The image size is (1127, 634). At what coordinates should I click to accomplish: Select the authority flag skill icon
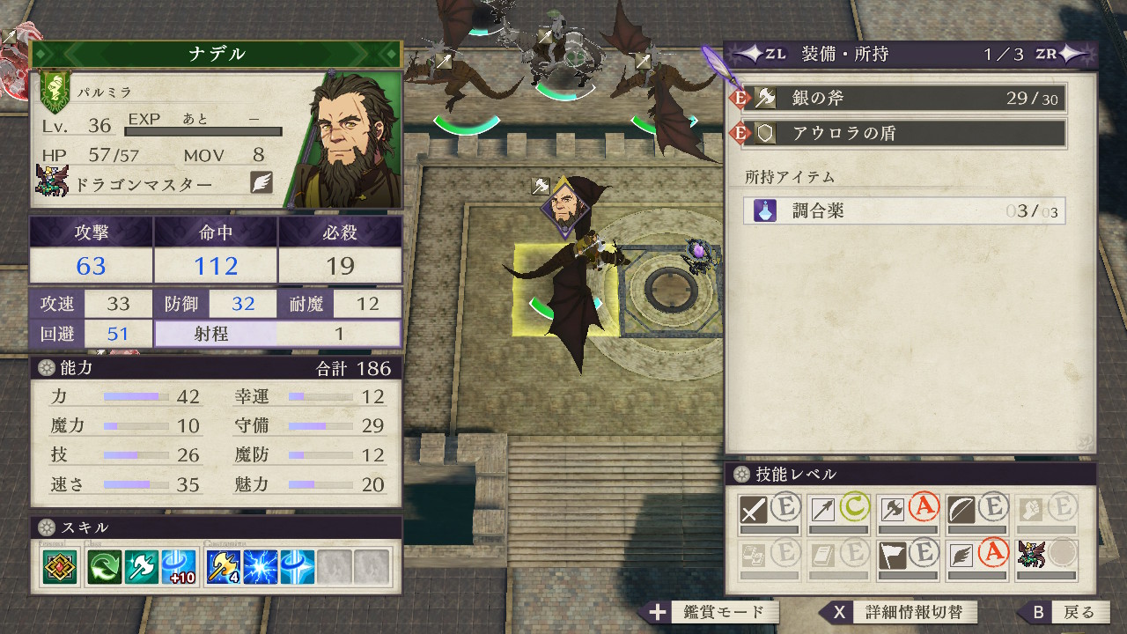pos(893,556)
